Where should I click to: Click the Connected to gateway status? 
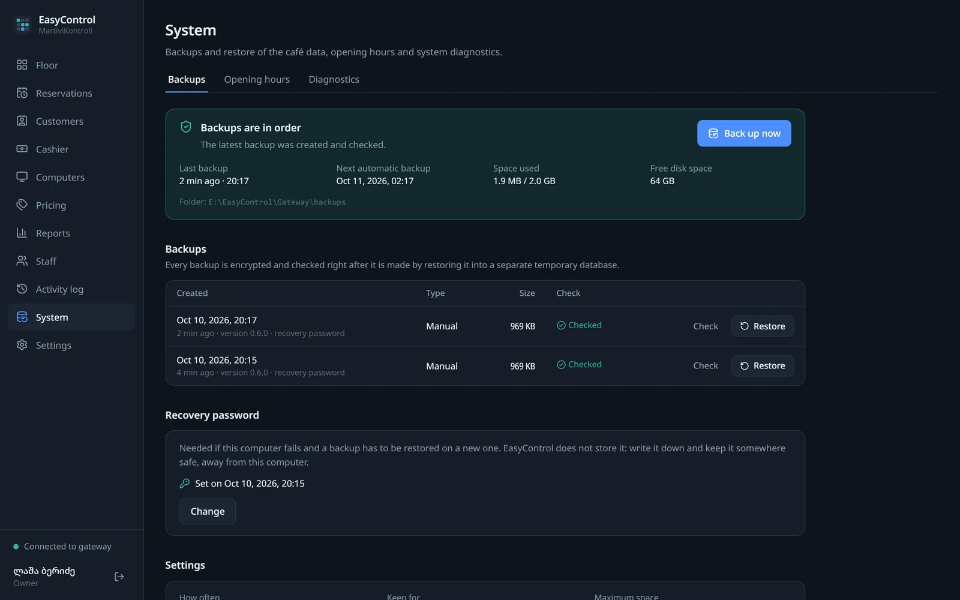click(x=62, y=547)
